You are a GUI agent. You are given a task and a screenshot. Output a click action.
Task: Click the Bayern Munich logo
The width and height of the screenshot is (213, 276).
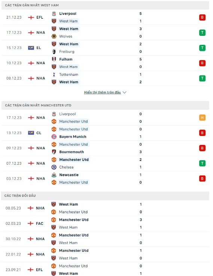pos(54,137)
